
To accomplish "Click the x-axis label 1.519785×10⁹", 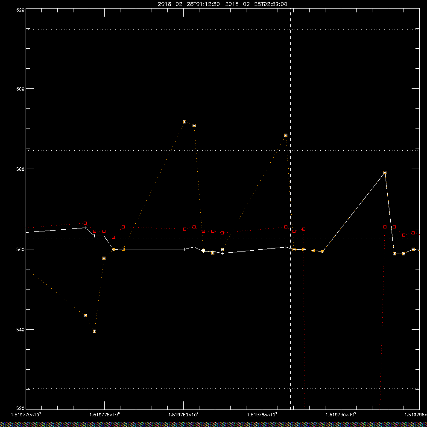I will [x=262, y=415].
